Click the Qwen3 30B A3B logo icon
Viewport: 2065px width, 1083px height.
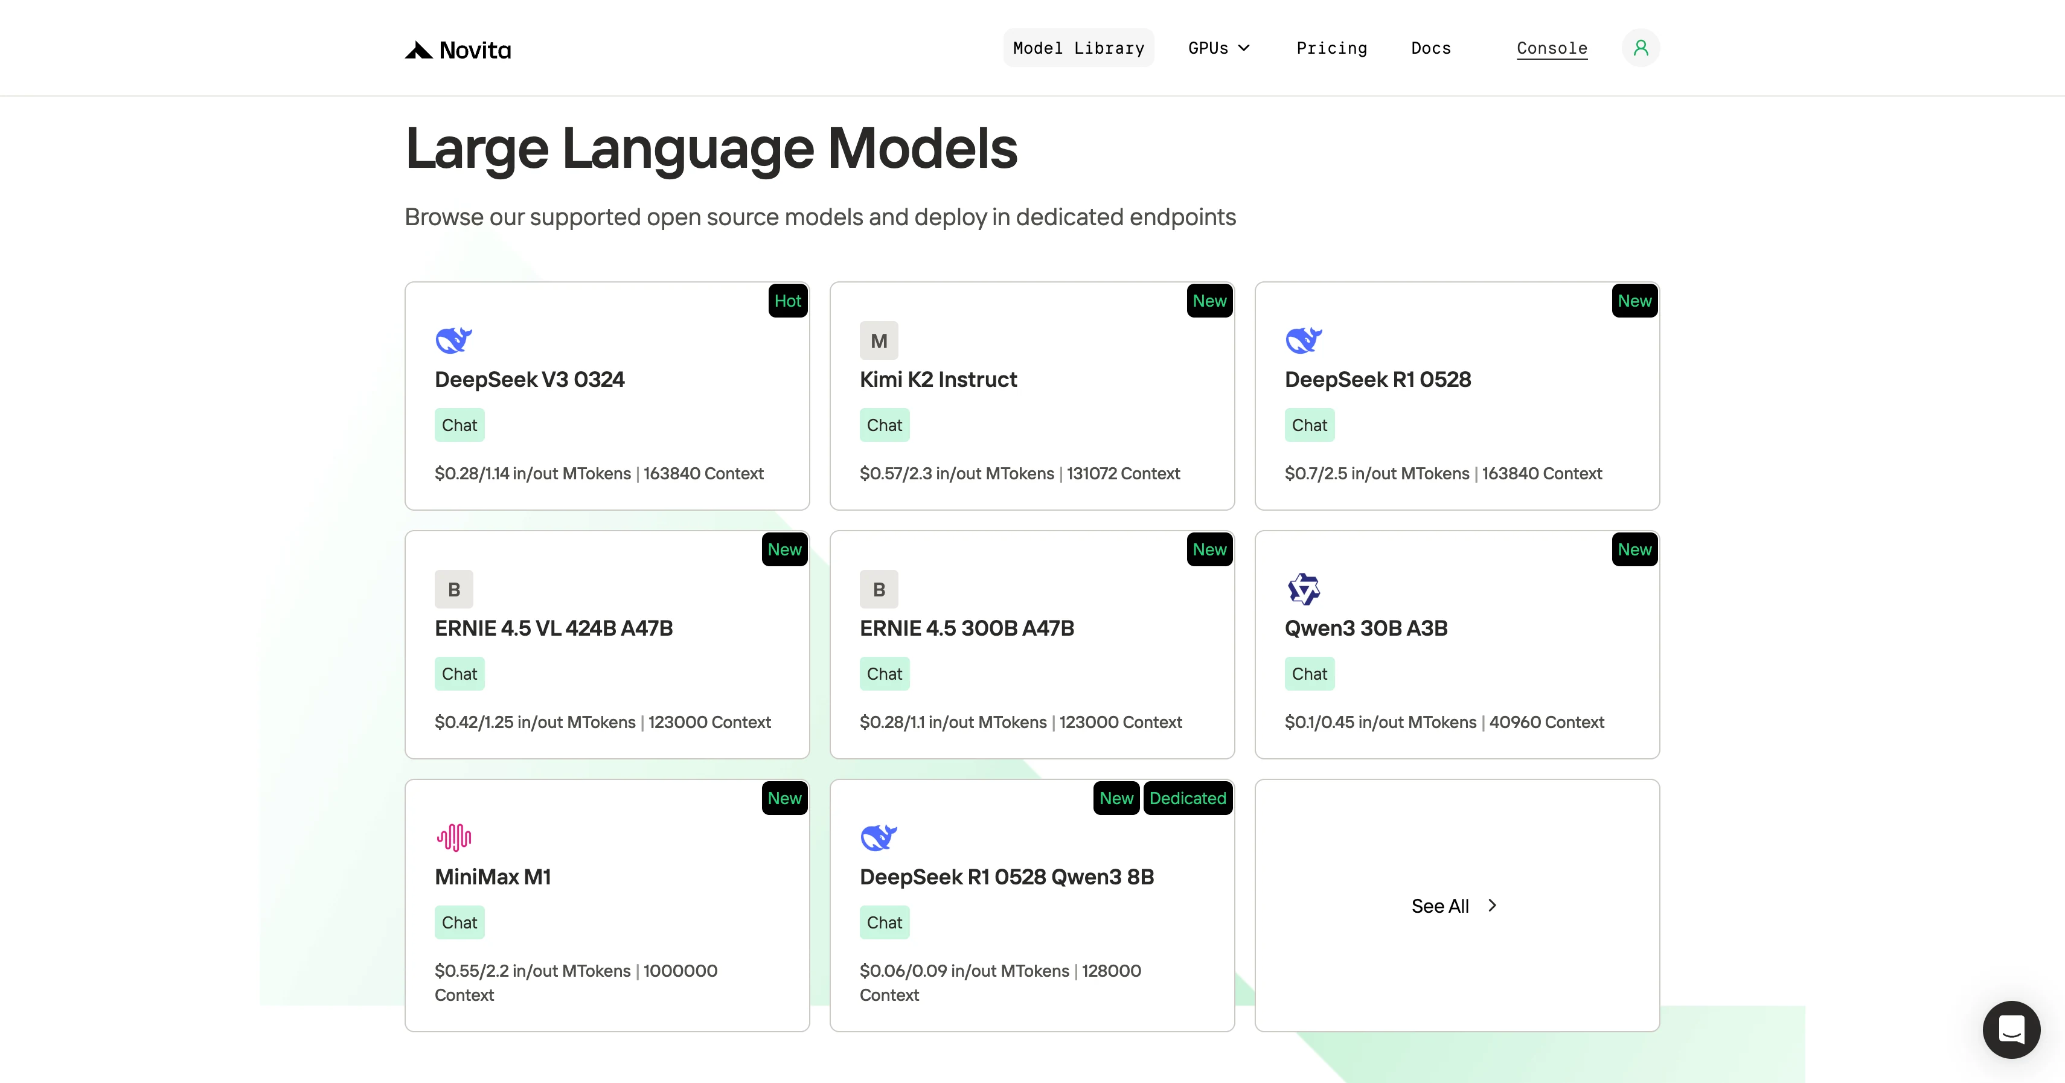(x=1304, y=589)
